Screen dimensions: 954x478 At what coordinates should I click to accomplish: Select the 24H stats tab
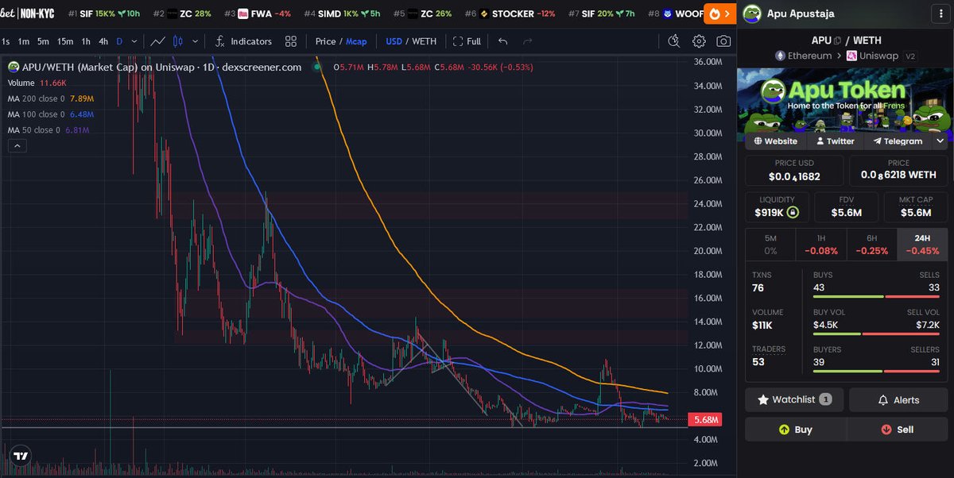point(922,244)
